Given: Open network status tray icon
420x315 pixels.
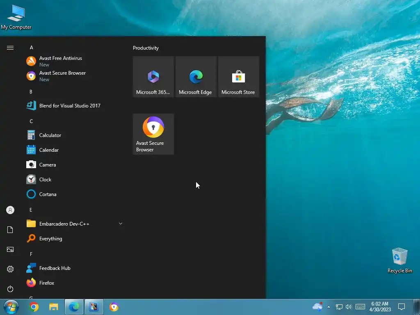Looking at the screenshot, I should coord(339,307).
